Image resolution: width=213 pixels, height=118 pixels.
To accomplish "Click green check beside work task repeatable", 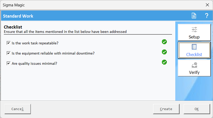I will (164, 42).
